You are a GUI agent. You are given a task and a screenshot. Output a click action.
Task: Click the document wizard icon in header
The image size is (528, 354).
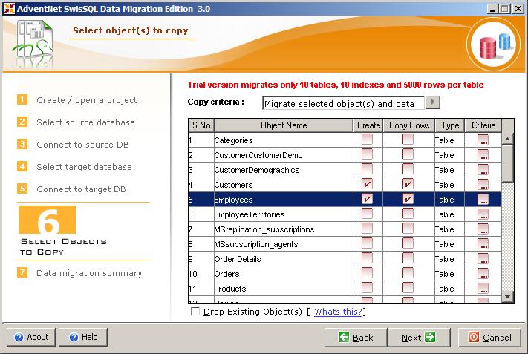[33, 43]
